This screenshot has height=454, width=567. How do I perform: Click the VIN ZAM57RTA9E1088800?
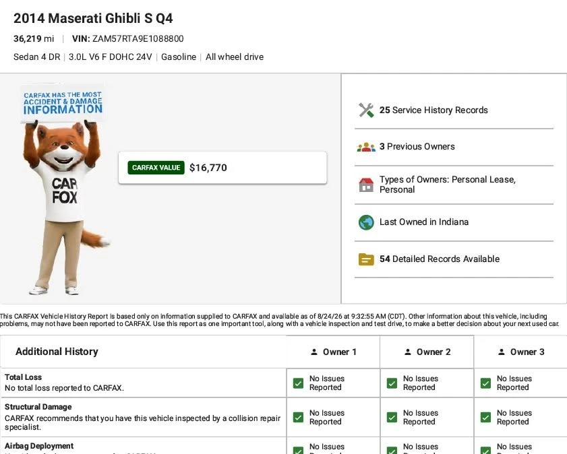(128, 38)
